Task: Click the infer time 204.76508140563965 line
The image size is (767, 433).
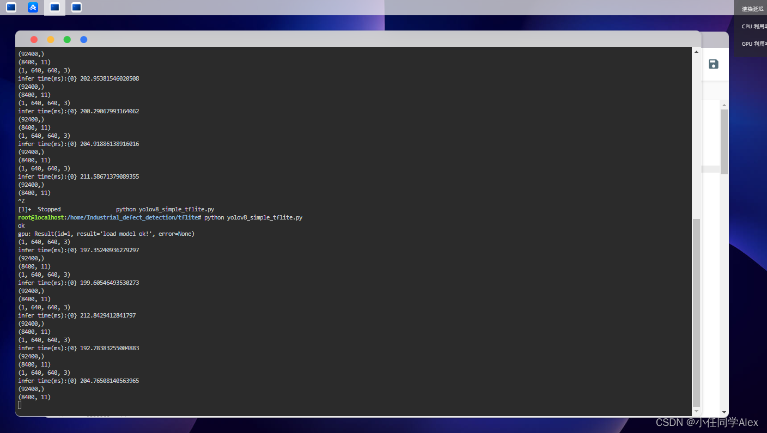Action: (x=78, y=381)
